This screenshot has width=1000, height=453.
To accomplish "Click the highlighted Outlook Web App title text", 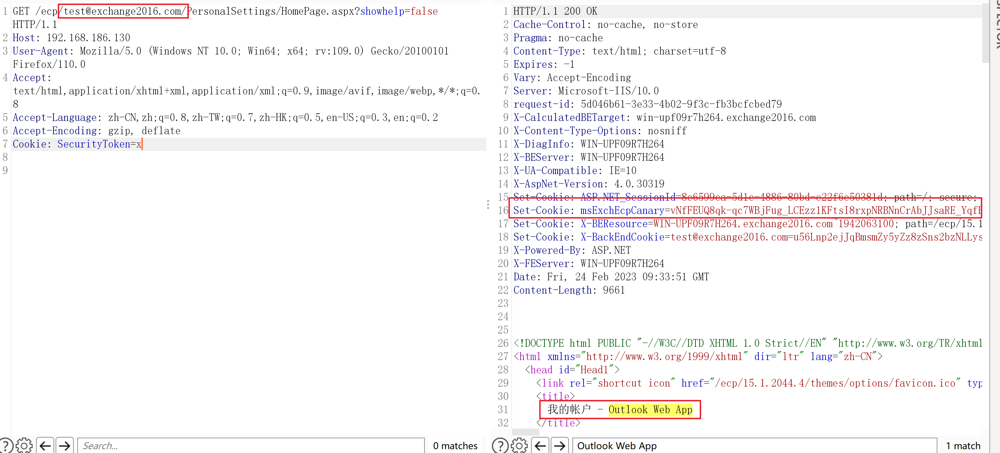I will [650, 410].
